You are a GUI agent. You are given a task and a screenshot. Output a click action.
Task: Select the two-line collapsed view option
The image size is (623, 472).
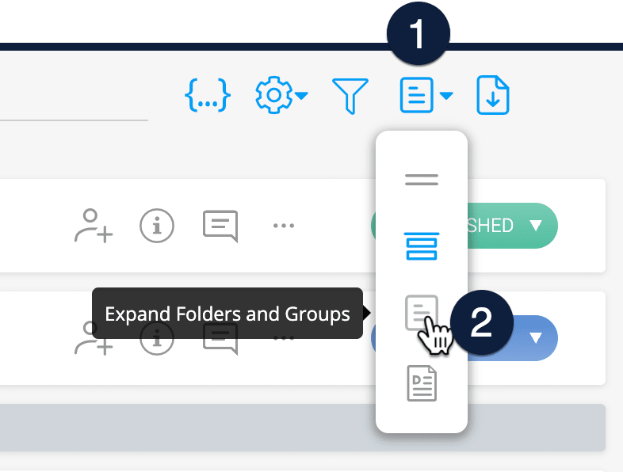click(x=422, y=180)
